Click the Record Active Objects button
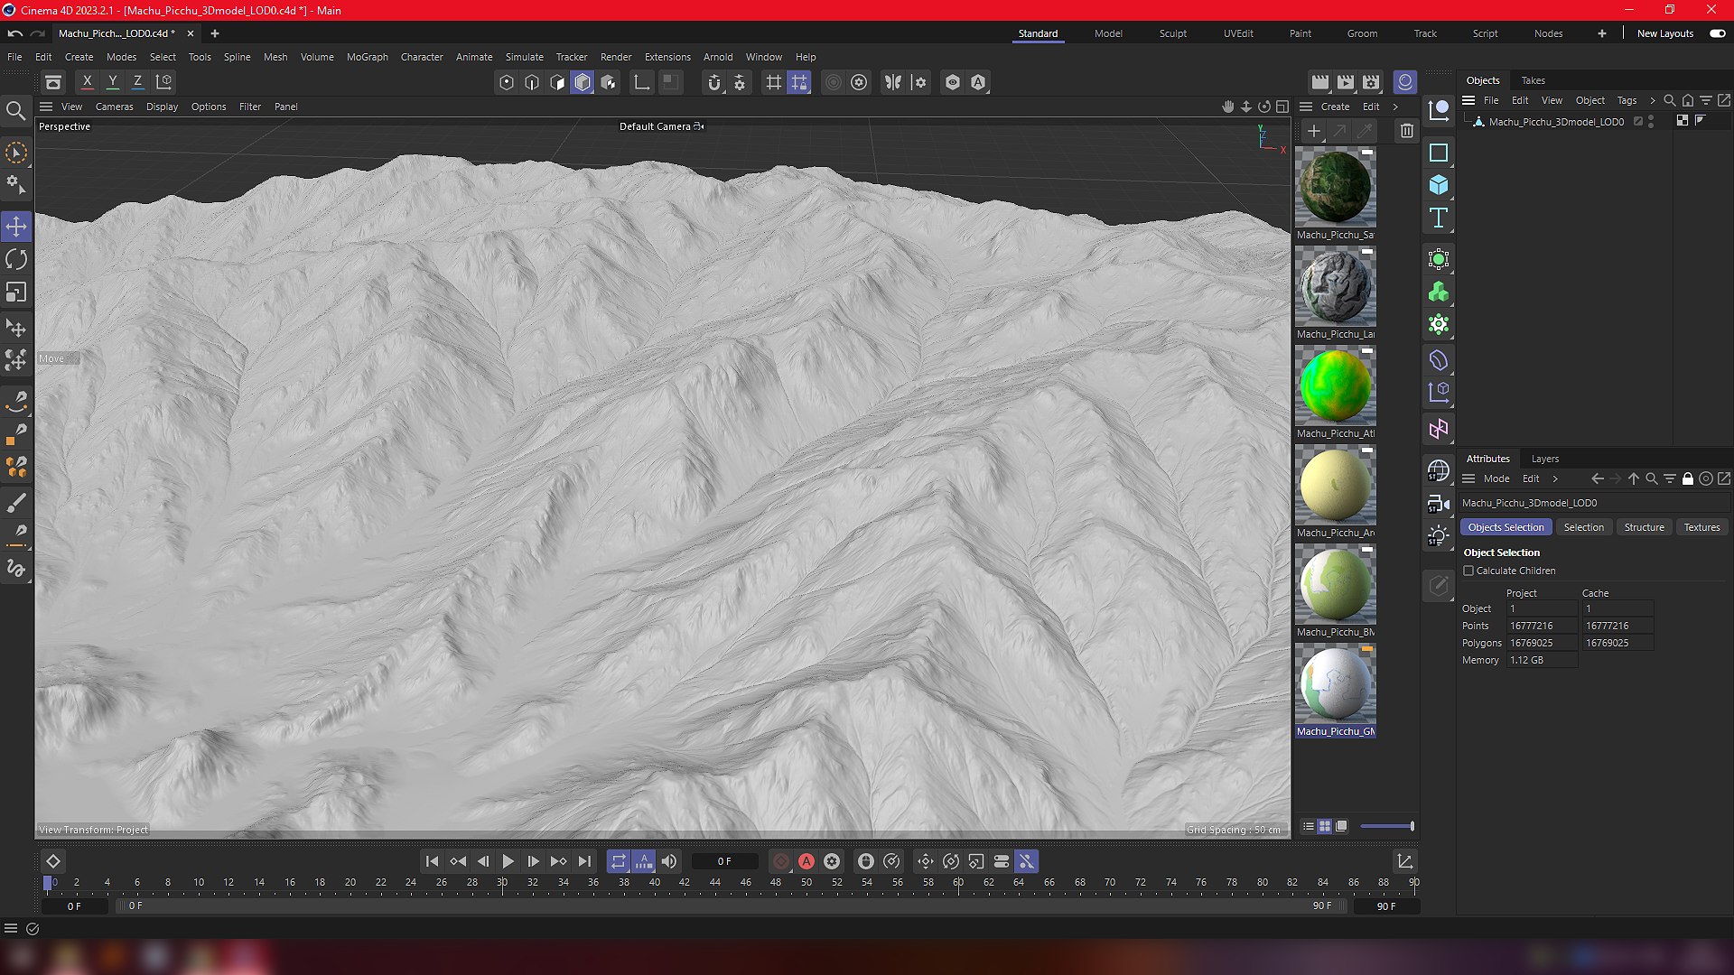Screen dimensions: 1734x975 pyautogui.click(x=781, y=861)
